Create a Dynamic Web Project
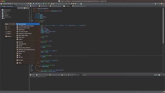 coord(28,28)
